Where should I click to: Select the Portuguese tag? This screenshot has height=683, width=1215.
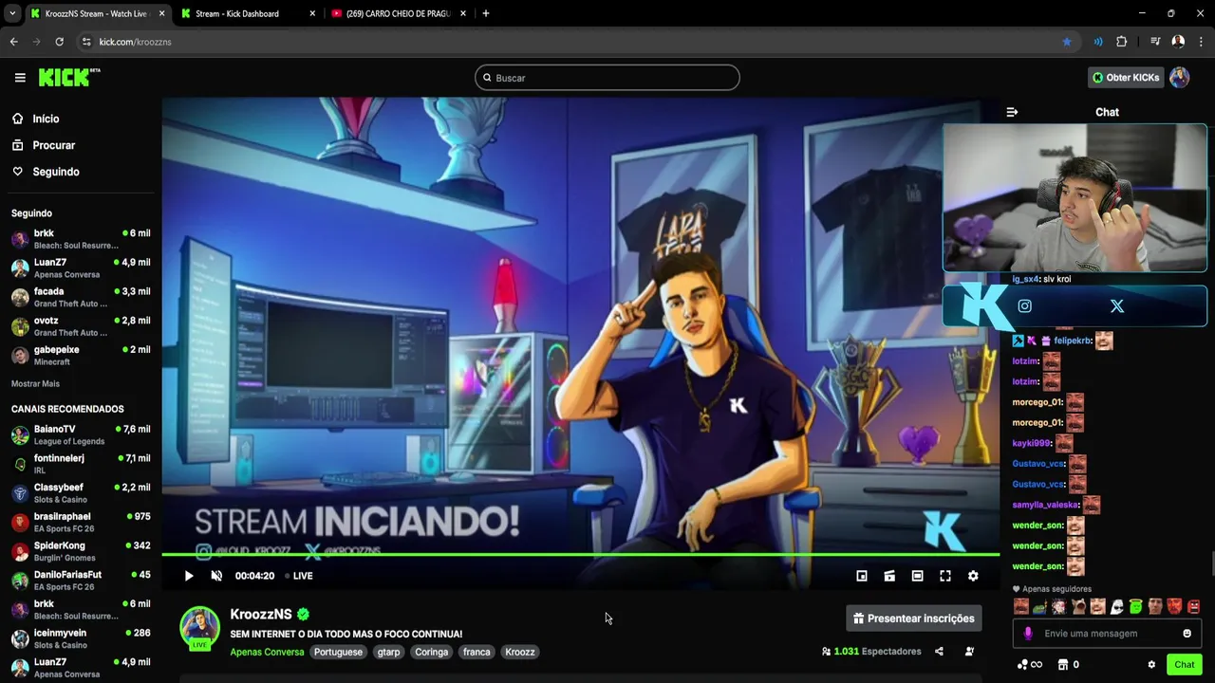(x=338, y=652)
